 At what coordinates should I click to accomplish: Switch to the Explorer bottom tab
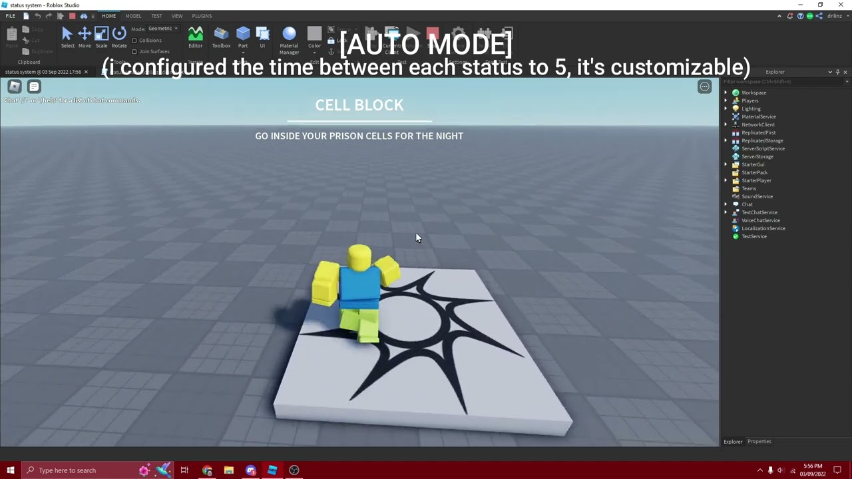coord(733,441)
